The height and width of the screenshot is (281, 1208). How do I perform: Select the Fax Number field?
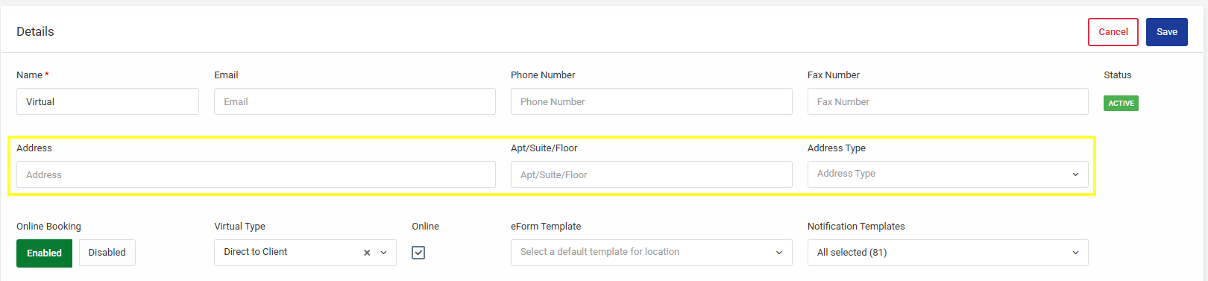point(948,101)
